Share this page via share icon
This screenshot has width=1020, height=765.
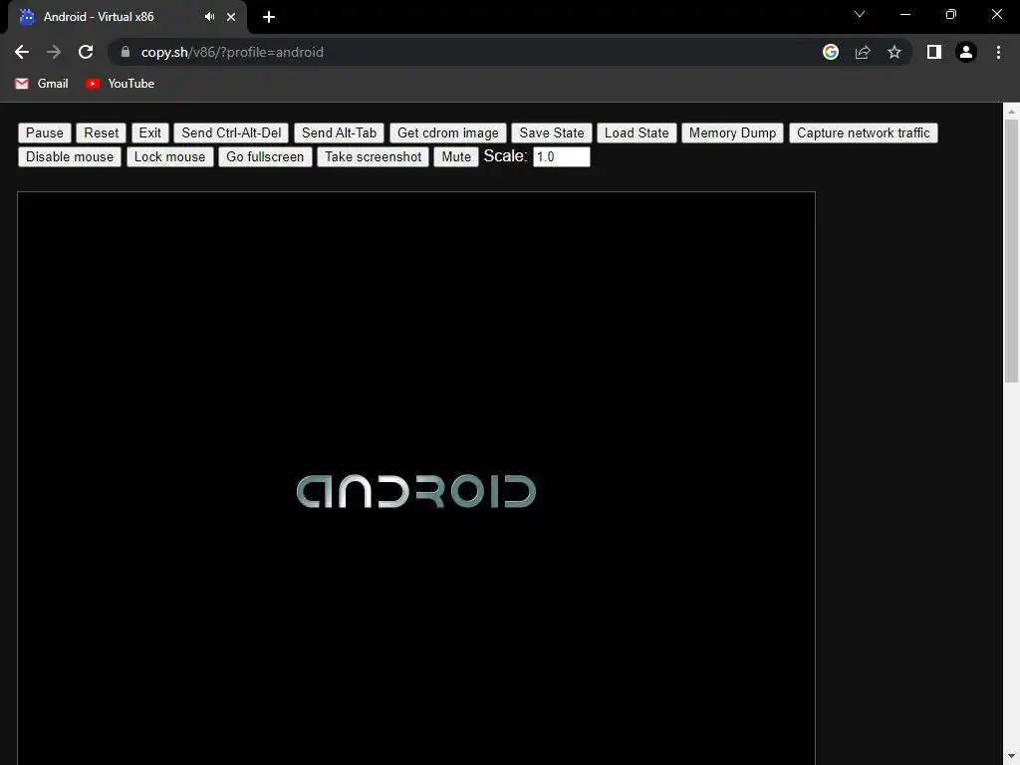point(863,52)
